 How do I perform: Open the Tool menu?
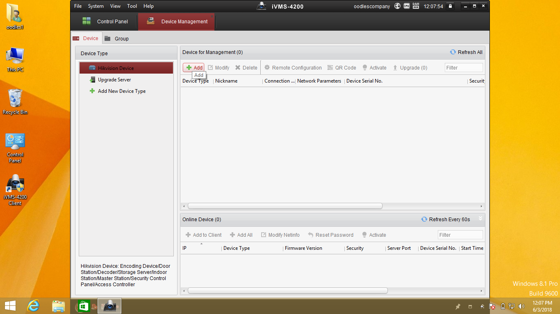pyautogui.click(x=132, y=6)
